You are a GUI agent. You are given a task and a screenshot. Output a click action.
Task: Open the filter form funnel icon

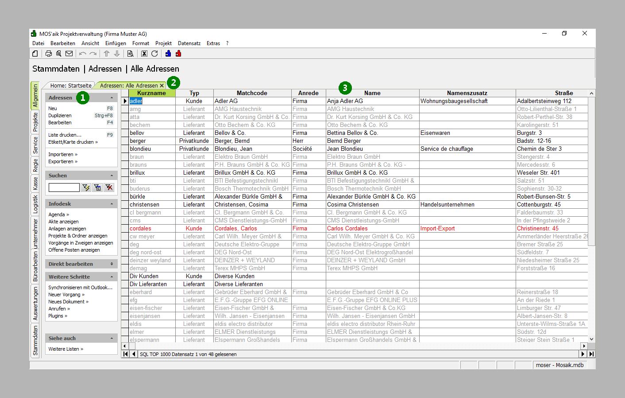[97, 188]
